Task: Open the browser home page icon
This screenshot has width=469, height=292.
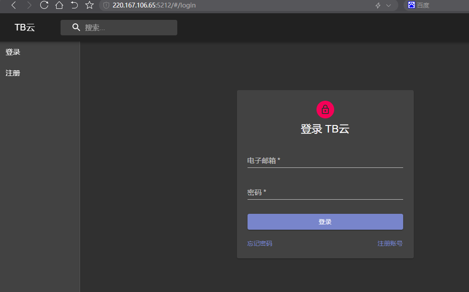Action: [59, 5]
